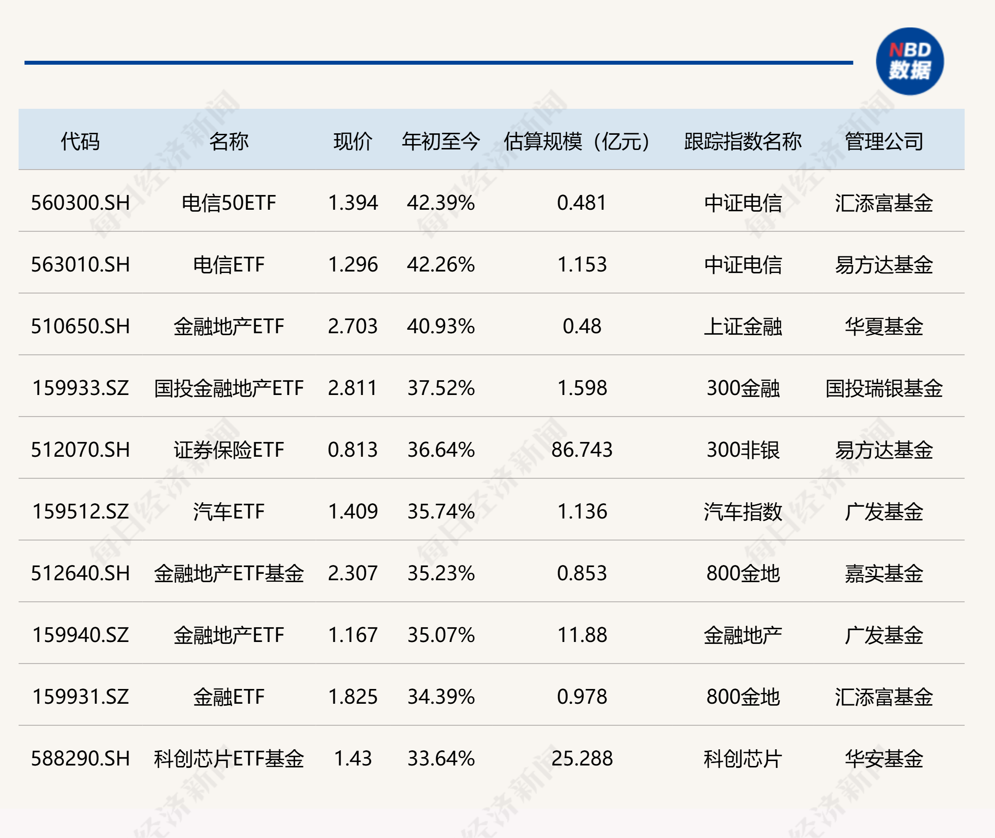Select the 代码 column header
The height and width of the screenshot is (838, 995).
point(80,142)
